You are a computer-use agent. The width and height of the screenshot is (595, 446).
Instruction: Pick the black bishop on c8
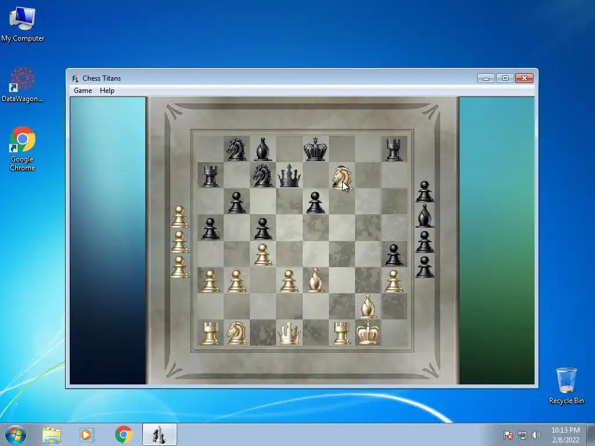[x=263, y=149]
